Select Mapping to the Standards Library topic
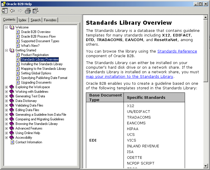 43,69
